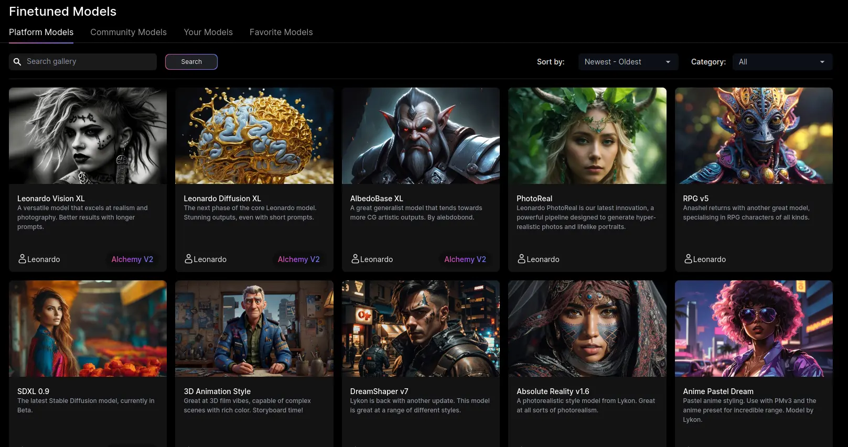Click the DreamShaper v7 title
This screenshot has height=447, width=848.
379,391
